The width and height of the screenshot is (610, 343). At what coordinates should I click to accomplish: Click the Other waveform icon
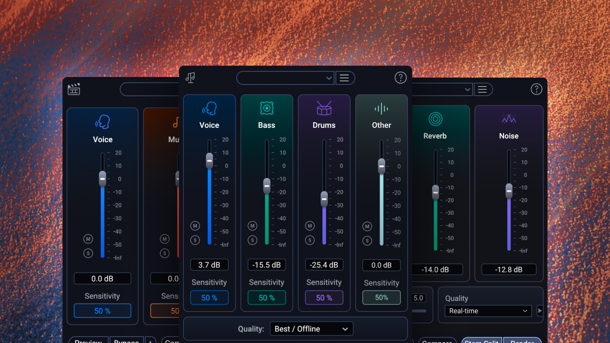(381, 109)
